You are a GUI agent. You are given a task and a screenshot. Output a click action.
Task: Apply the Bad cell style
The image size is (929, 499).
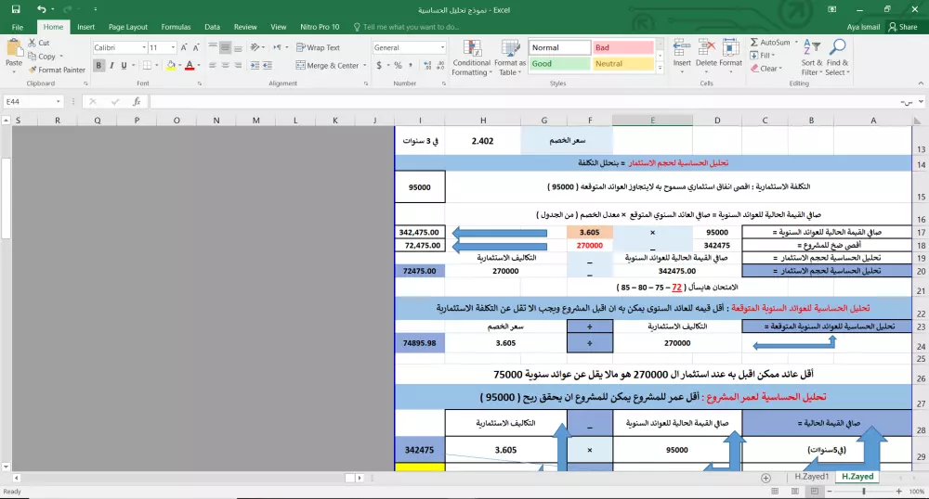pos(622,47)
